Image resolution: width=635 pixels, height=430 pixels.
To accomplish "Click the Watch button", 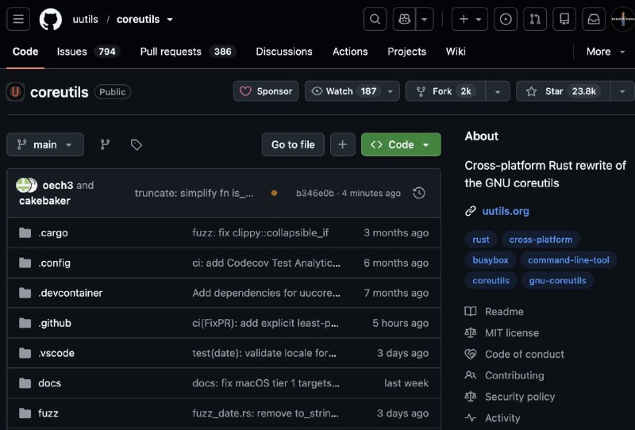I will click(x=343, y=91).
